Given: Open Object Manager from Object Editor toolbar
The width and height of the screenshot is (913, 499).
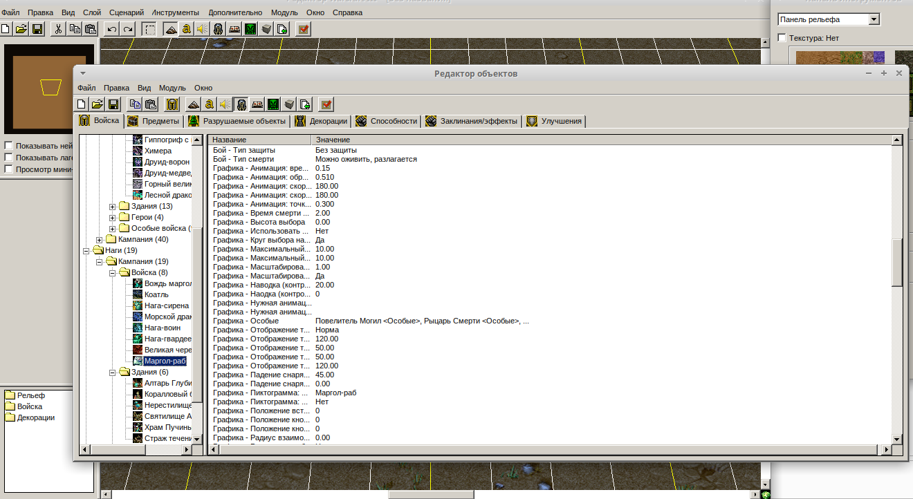Looking at the screenshot, I should point(289,104).
